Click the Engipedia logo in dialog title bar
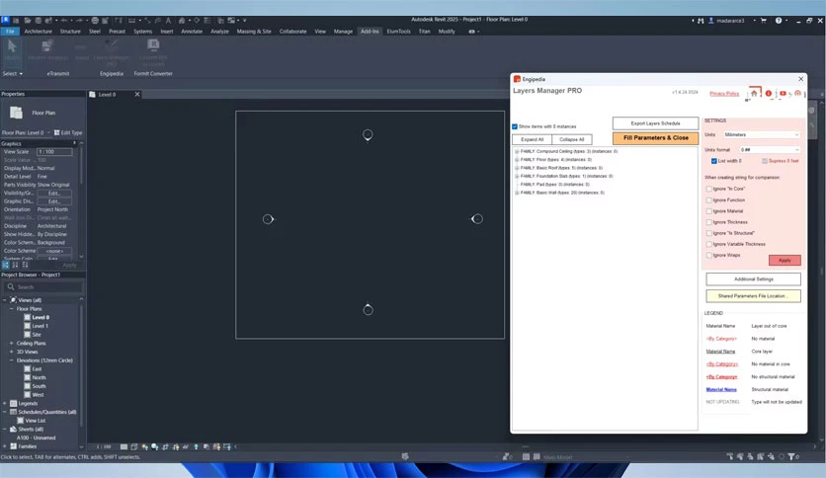This screenshot has width=826, height=478. 518,79
